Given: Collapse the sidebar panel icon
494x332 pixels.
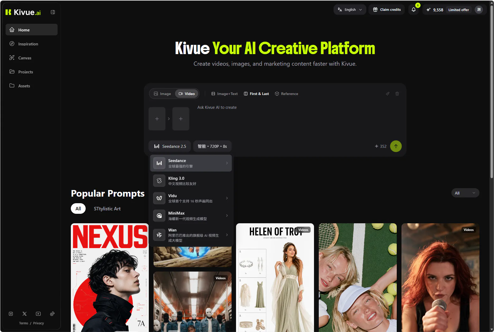Looking at the screenshot, I should click(53, 12).
